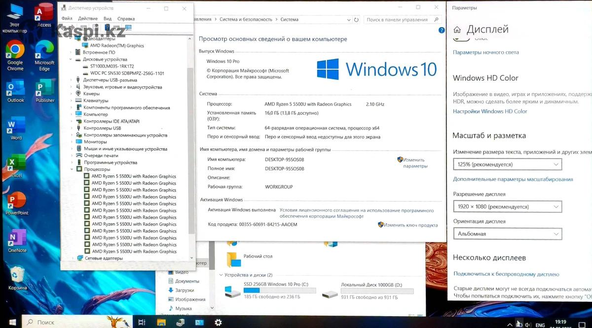Select the Publisher desktop shortcut
592x328 pixels.
(x=45, y=92)
